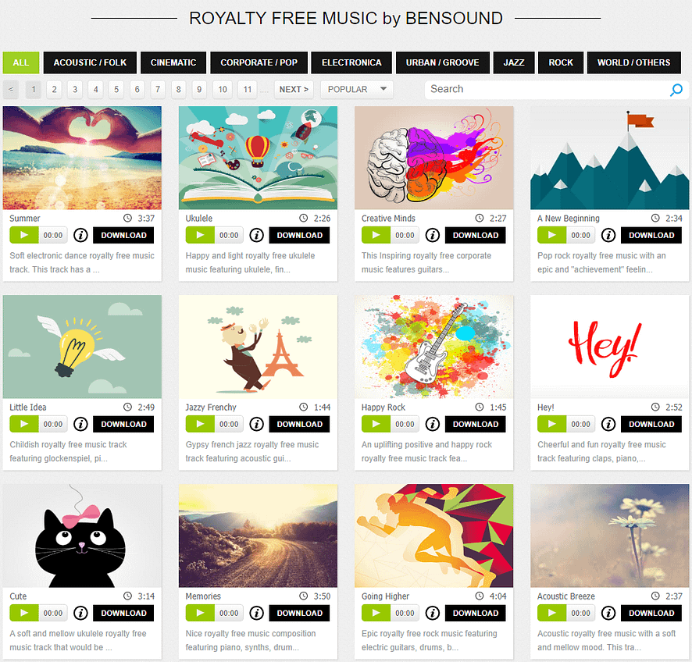Open info for A New Beginning
Screen dimensions: 692x662
[608, 235]
